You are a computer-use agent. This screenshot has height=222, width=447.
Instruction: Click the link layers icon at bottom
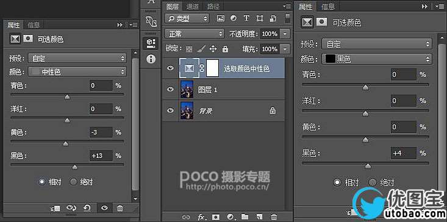point(186,217)
